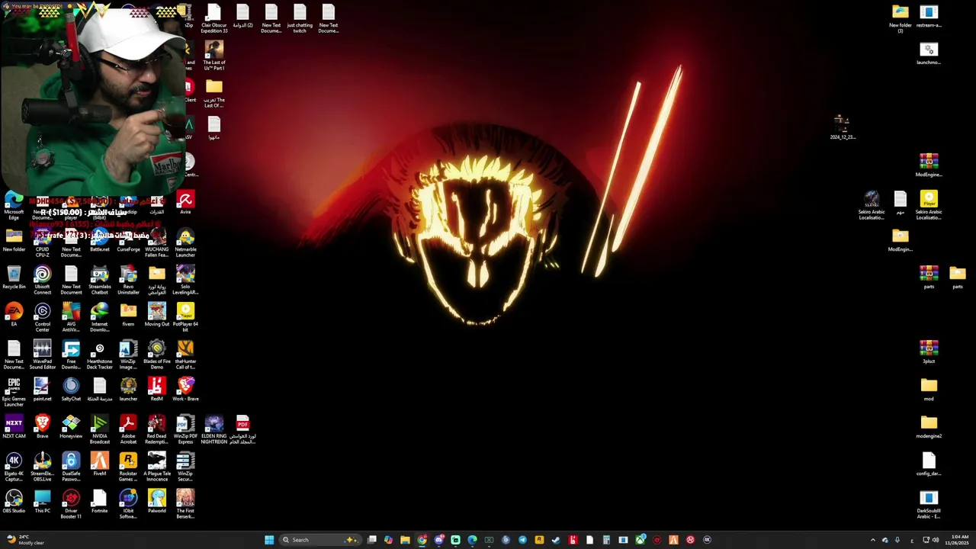Open NZXT CAM desktop shortcut

point(14,427)
